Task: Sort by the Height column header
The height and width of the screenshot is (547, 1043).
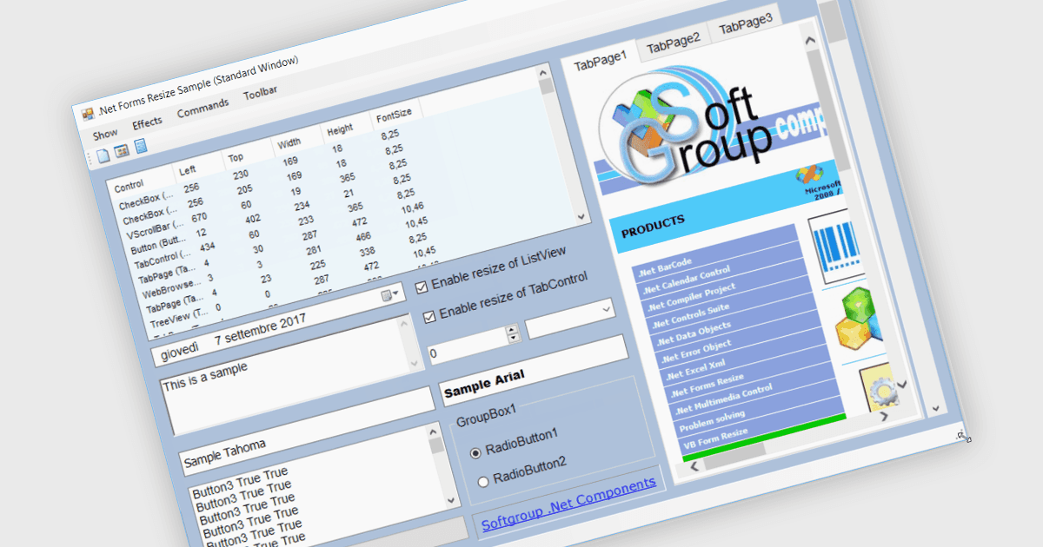Action: click(340, 129)
